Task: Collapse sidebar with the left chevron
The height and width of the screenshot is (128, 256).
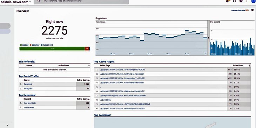Action: pos(8,126)
